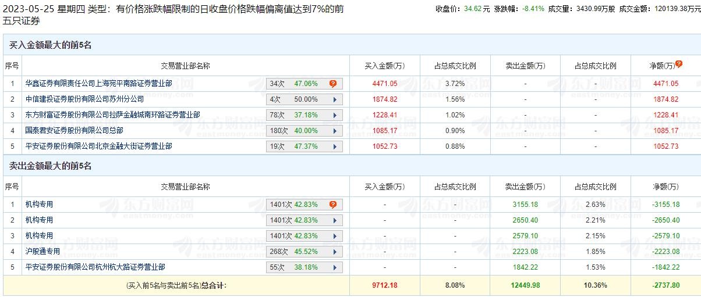Select 卖出金额最大的前5名 section header
701x297 pixels.
(x=50, y=166)
